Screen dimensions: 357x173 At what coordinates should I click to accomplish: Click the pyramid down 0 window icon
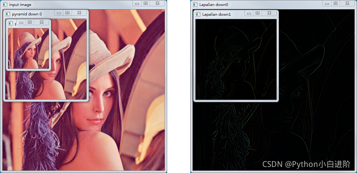[x=8, y=14]
